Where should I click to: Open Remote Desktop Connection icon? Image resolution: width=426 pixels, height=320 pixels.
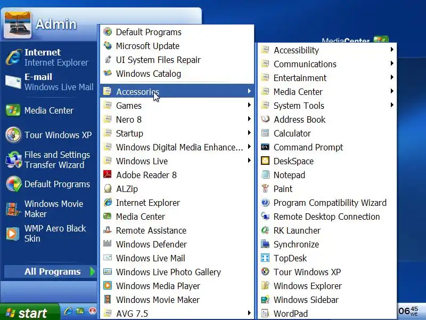pyautogui.click(x=265, y=217)
